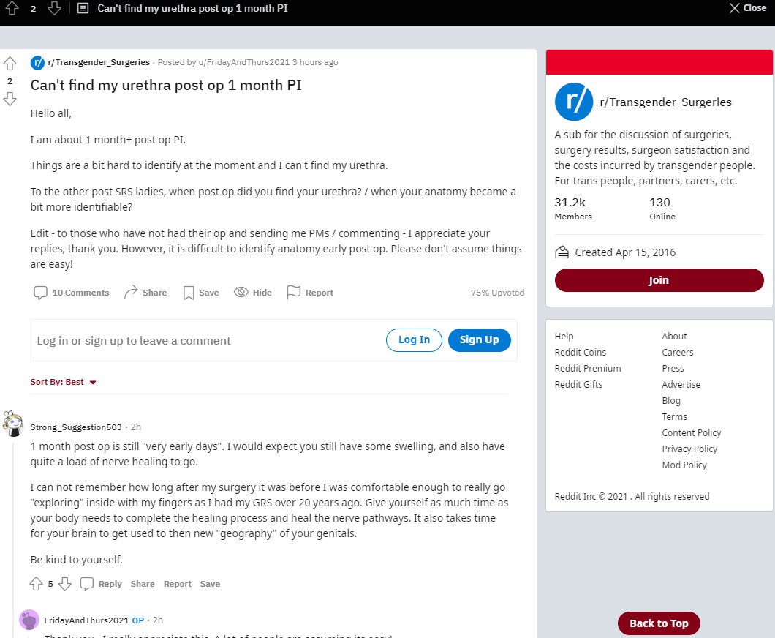
Task: Click the blue Sign Up button
Action: coord(479,340)
